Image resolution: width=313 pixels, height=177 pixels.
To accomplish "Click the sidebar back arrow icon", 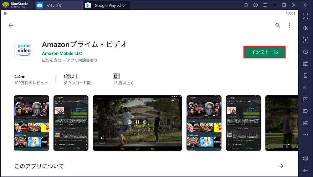I will pos(305,170).
